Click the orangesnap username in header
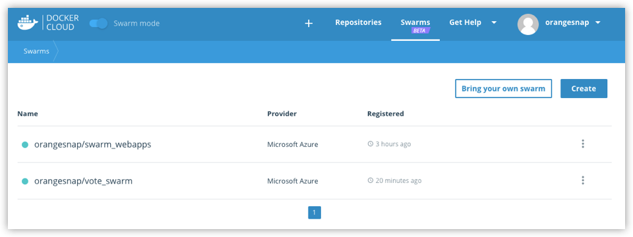Screen dimensions: 633x237 coord(568,22)
